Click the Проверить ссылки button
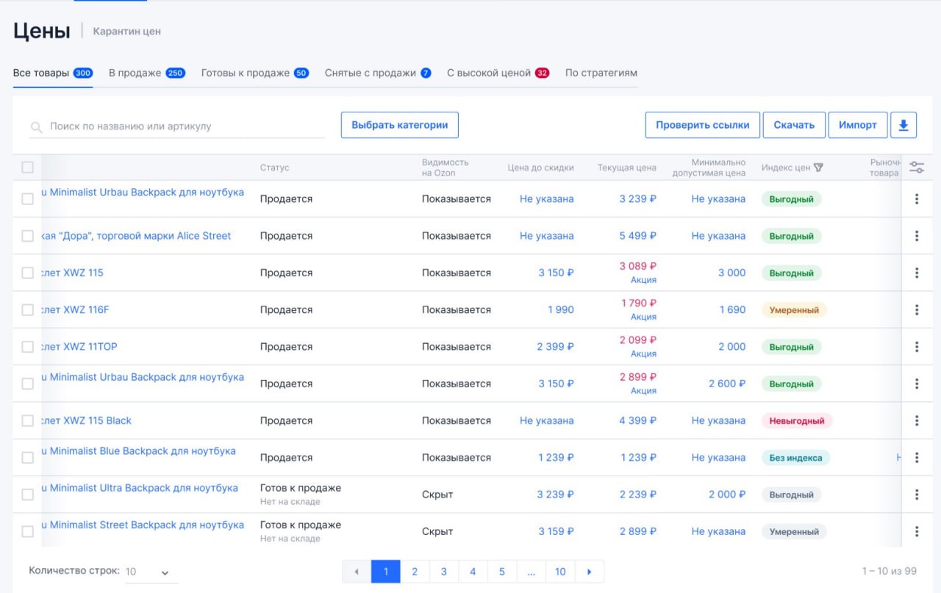The width and height of the screenshot is (941, 593). point(702,125)
